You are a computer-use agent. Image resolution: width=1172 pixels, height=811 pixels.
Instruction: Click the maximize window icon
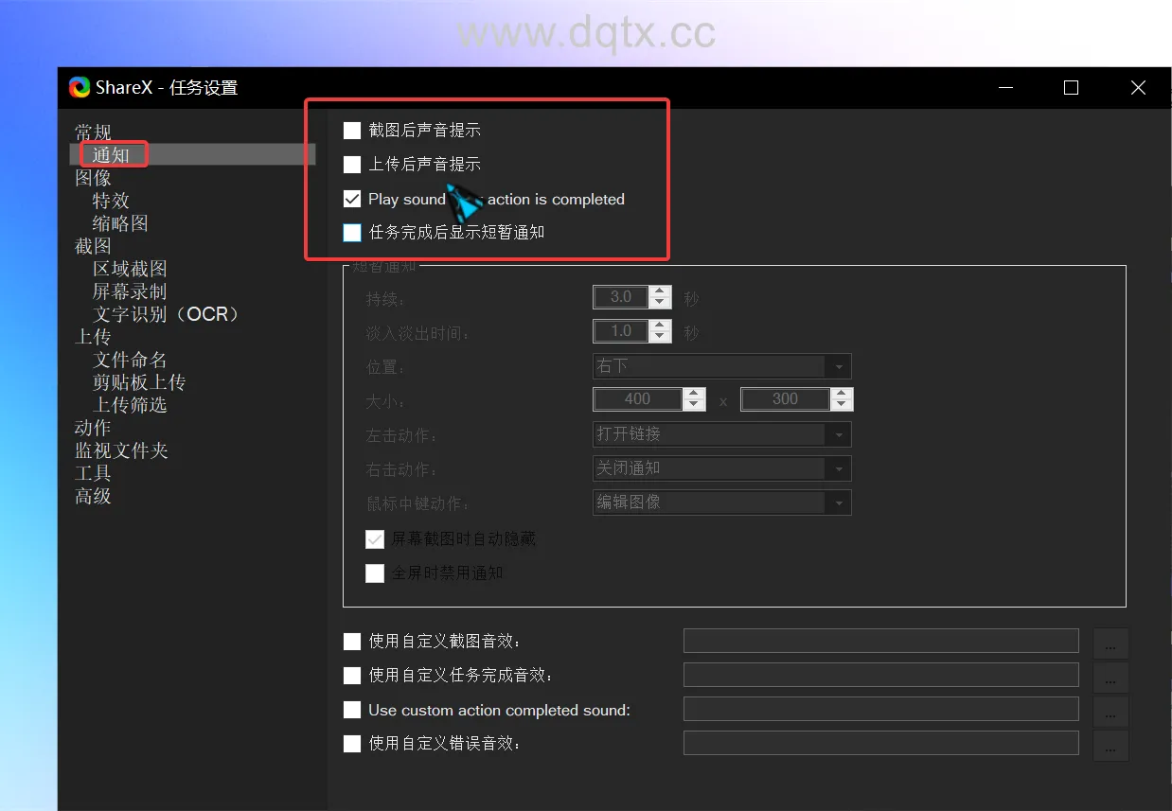(x=1071, y=88)
